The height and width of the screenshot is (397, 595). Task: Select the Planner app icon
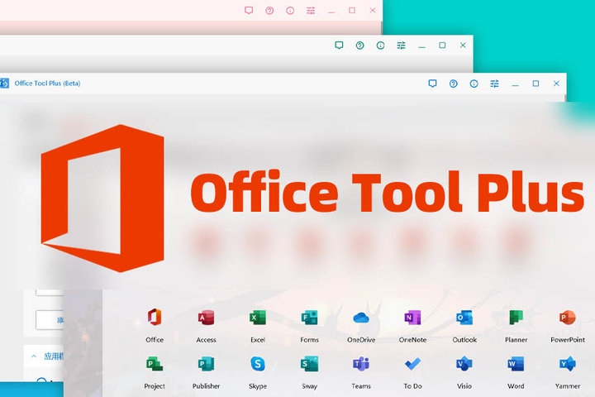516,318
